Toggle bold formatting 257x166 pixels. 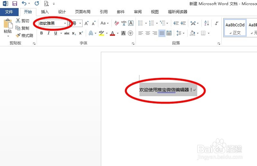tap(41, 33)
